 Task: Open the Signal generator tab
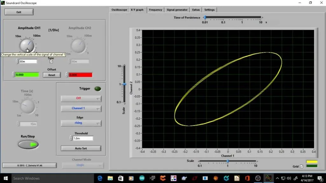[177, 10]
